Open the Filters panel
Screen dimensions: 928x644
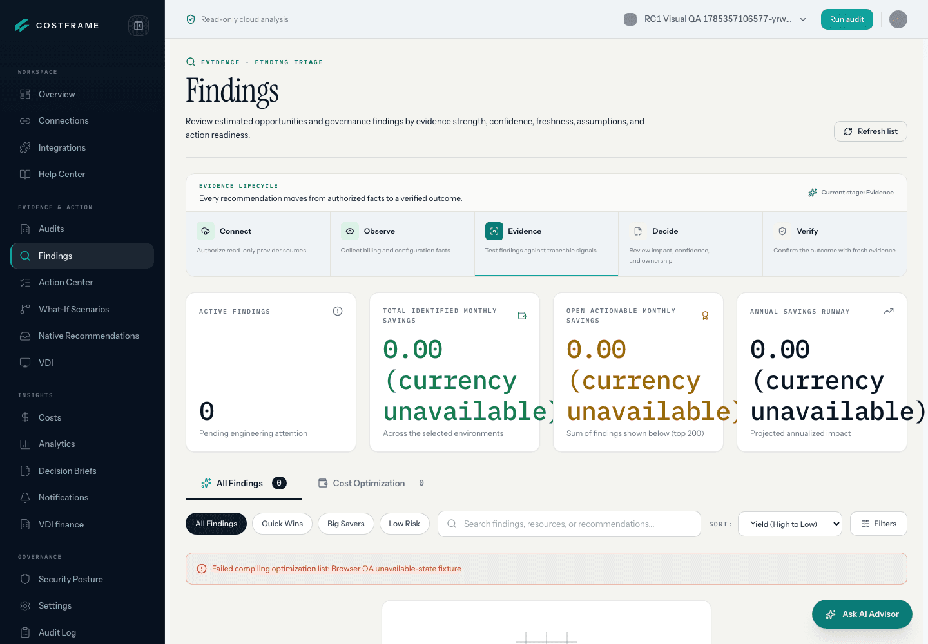pos(878,524)
